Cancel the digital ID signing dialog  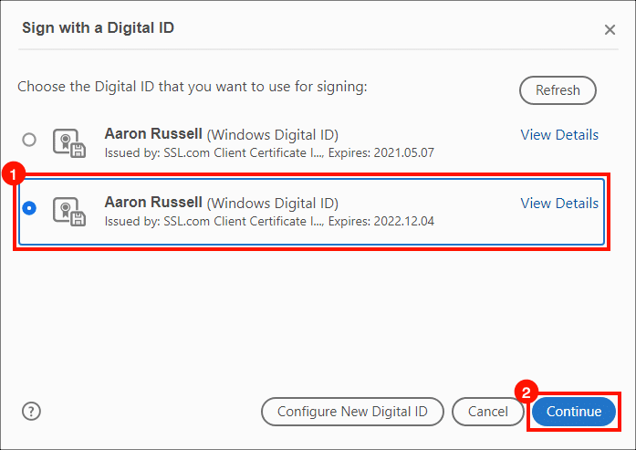488,412
